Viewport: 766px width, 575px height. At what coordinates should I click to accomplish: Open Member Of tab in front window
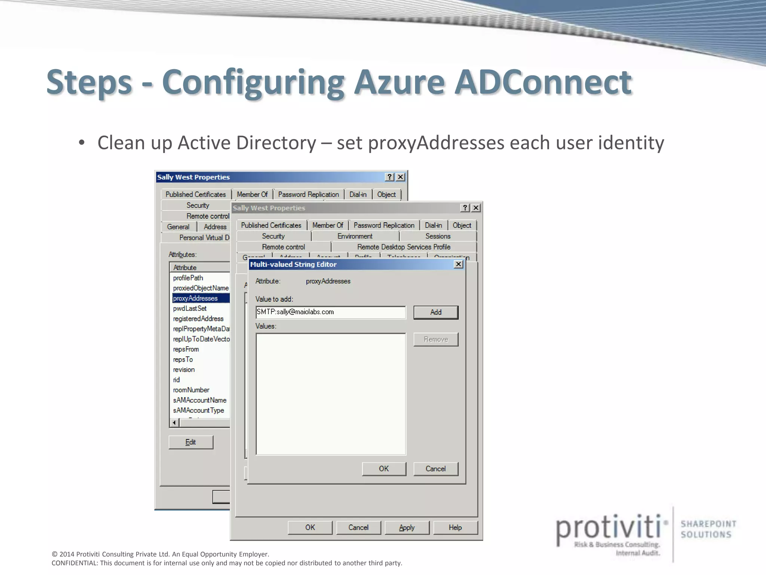328,225
